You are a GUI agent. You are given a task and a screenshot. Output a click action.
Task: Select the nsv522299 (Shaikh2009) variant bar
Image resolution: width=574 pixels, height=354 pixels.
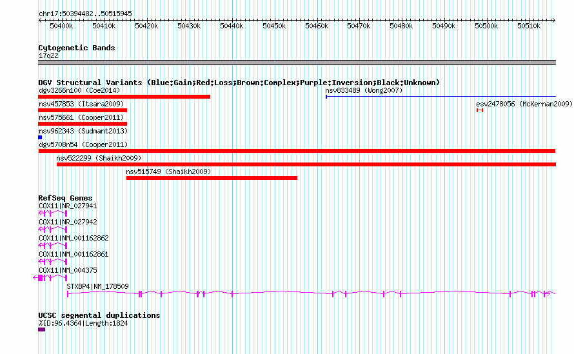tap(306, 164)
